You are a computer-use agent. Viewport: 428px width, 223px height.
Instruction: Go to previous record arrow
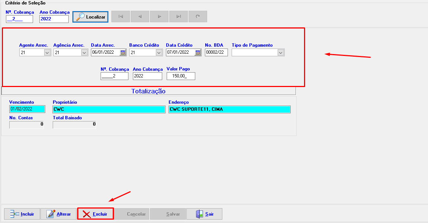click(140, 17)
